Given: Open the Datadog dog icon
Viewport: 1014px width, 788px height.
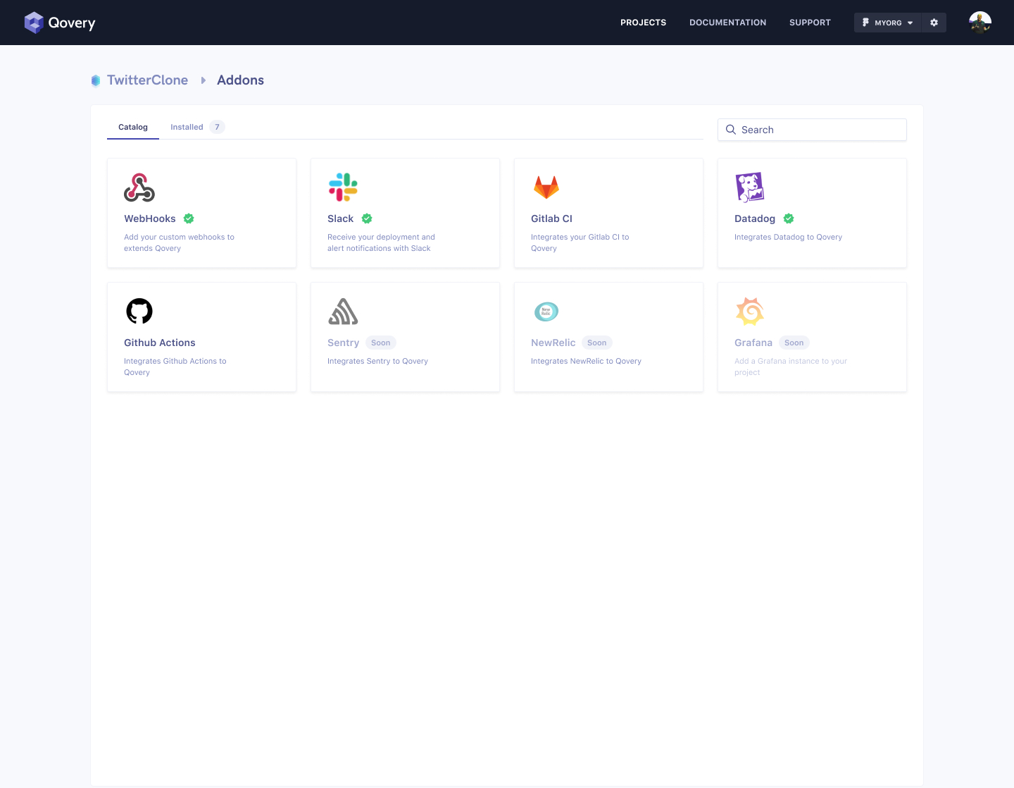Looking at the screenshot, I should [x=750, y=187].
